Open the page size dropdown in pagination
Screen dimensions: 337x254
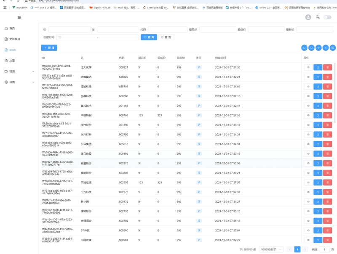pyautogui.click(x=271, y=249)
